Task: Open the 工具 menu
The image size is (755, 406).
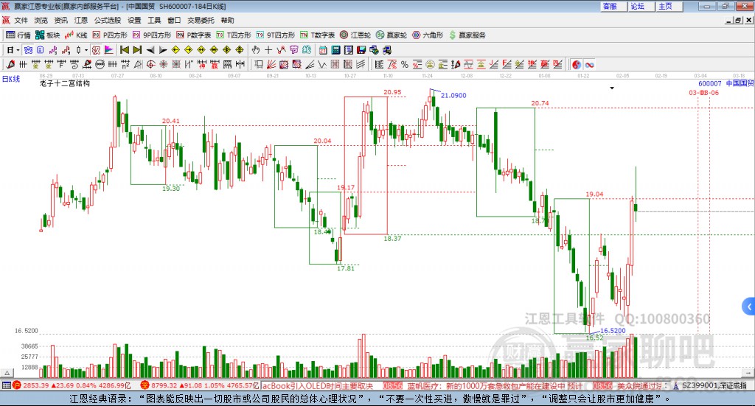Action: pos(154,20)
